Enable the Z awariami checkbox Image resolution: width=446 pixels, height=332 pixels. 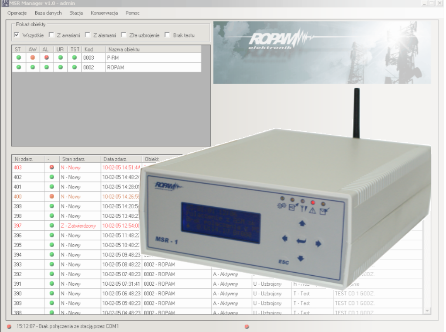(51, 35)
